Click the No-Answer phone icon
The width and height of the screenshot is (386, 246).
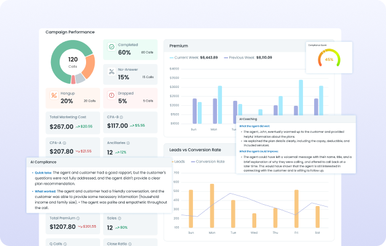click(111, 71)
